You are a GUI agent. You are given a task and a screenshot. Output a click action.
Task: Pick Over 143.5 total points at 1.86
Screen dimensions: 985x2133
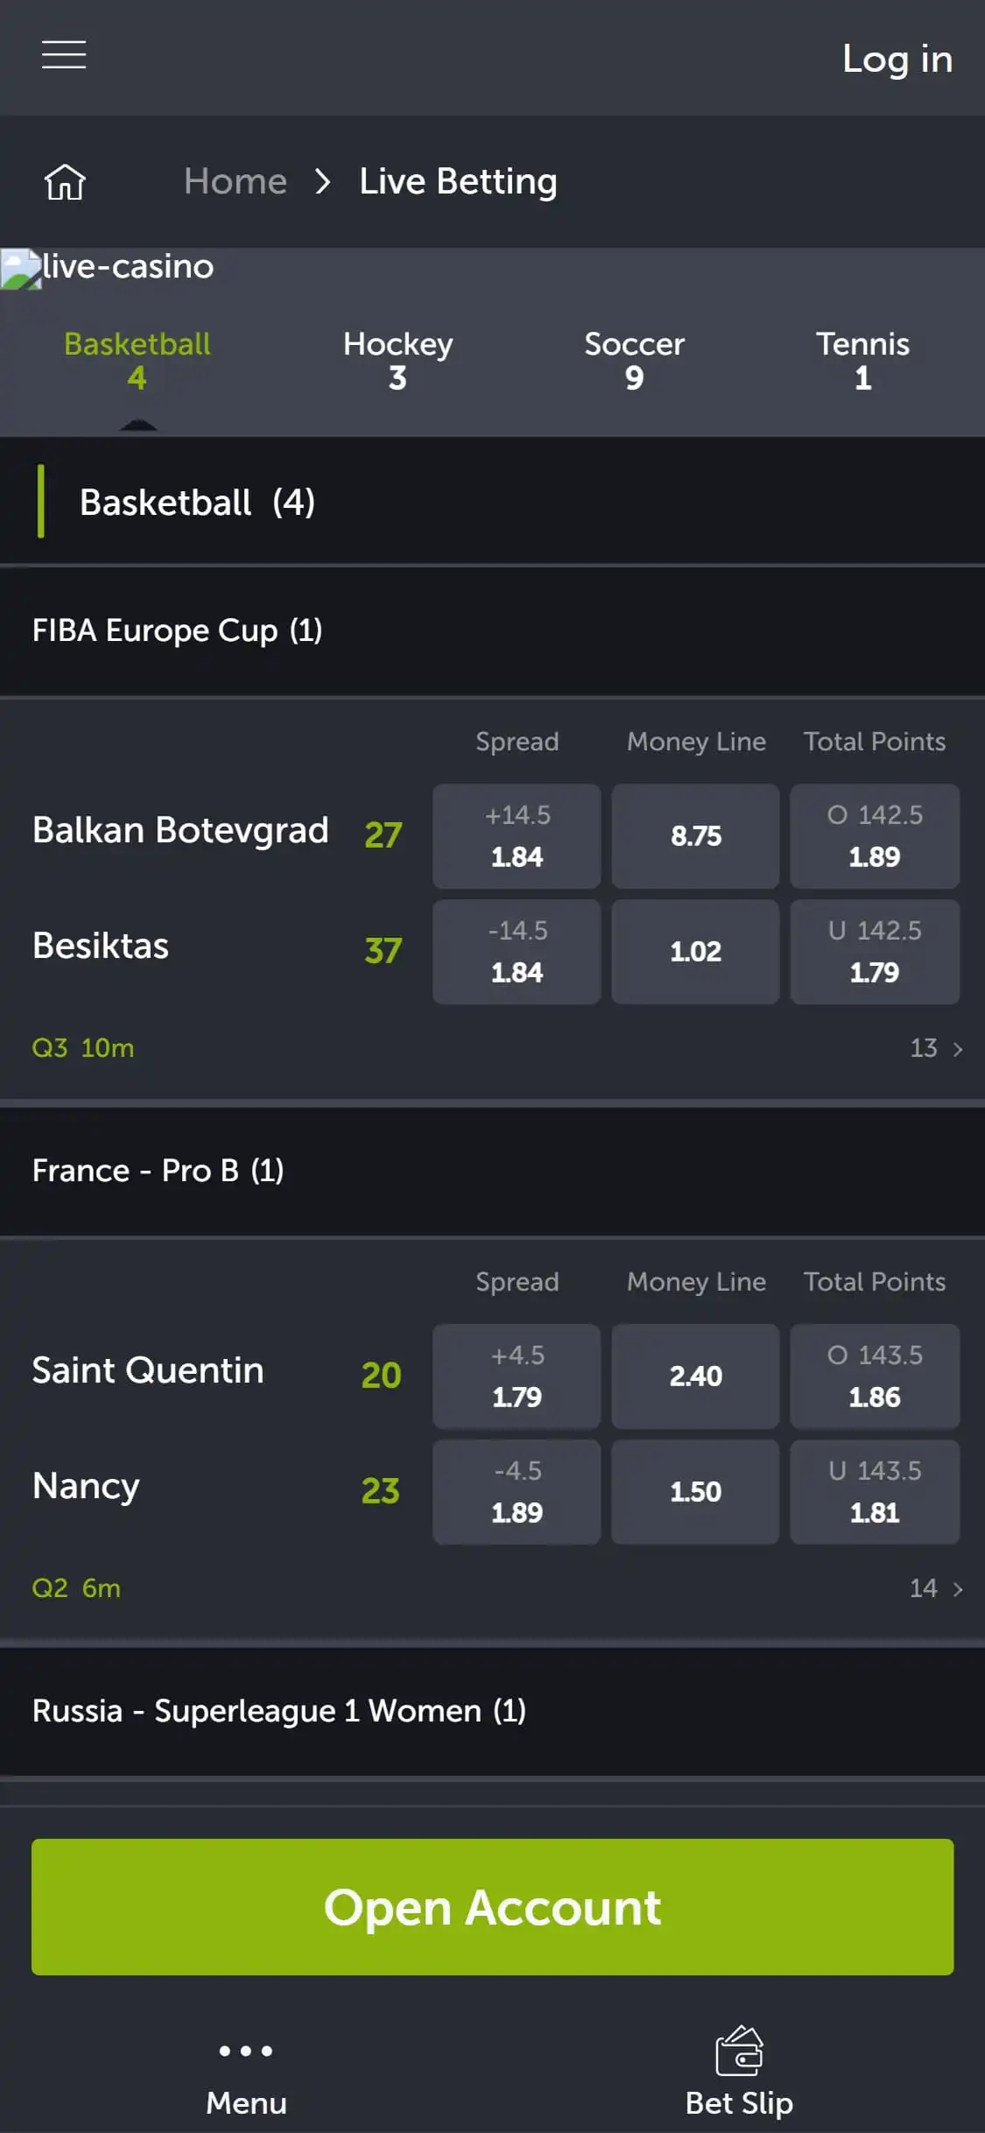tap(874, 1376)
